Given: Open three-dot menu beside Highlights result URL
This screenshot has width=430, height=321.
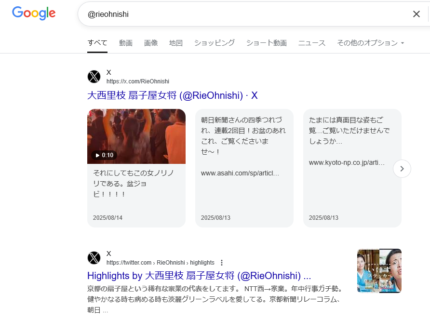Looking at the screenshot, I should 222,263.
